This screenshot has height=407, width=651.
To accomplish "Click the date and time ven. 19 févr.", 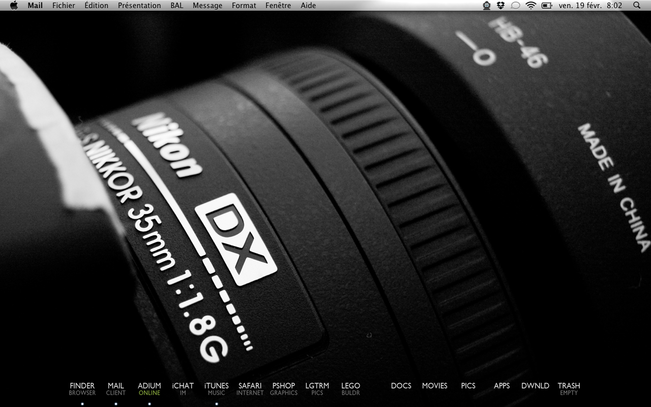I will coord(590,6).
